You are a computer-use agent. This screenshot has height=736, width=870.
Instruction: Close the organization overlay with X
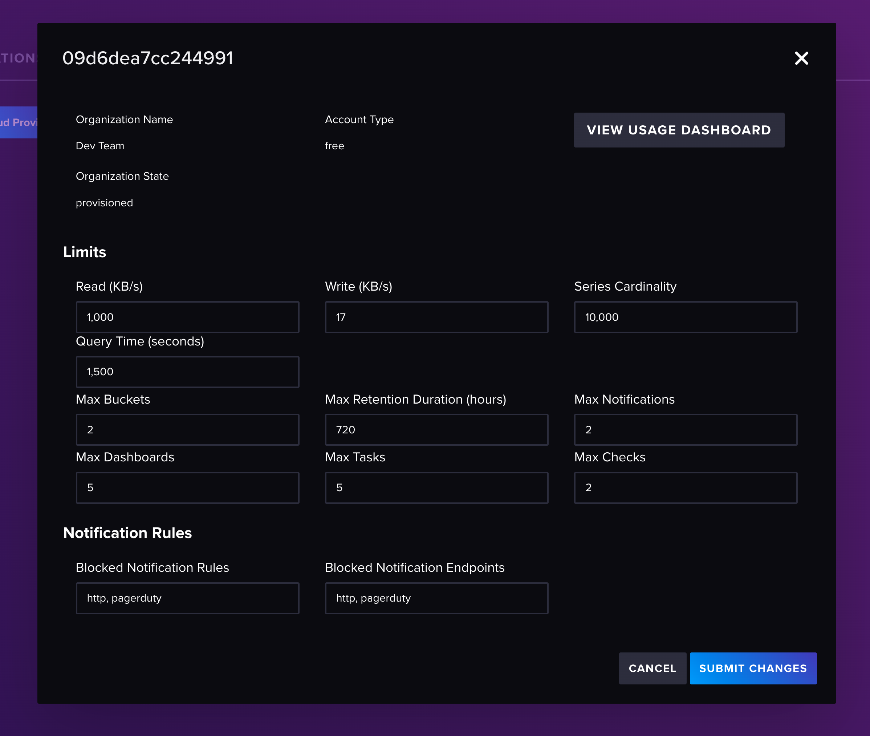pyautogui.click(x=801, y=58)
